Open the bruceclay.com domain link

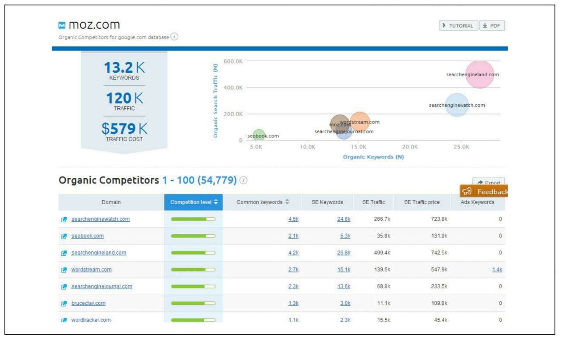point(89,304)
